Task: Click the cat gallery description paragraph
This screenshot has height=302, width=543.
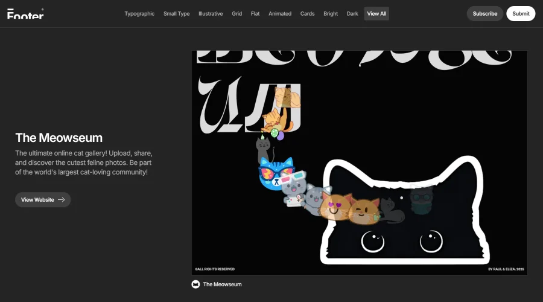Action: [x=84, y=162]
